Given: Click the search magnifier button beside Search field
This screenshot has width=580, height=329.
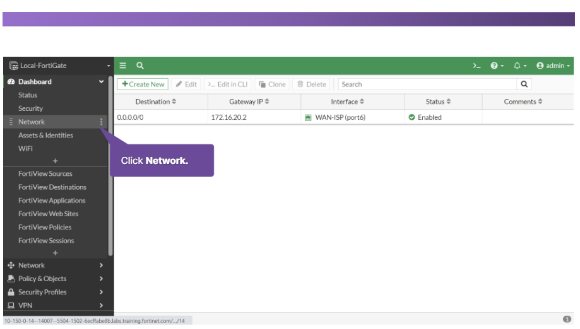Looking at the screenshot, I should coord(524,84).
